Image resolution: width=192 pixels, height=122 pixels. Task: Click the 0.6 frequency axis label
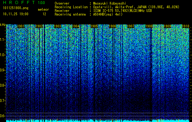(x=3, y=116)
